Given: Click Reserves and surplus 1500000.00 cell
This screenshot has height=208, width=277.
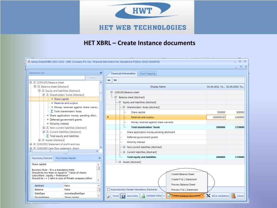Looking at the screenshot, I should coord(216,117).
